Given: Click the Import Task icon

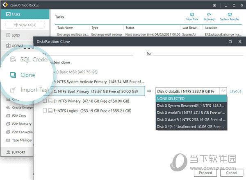Looking at the screenshot, I should click(13, 90).
